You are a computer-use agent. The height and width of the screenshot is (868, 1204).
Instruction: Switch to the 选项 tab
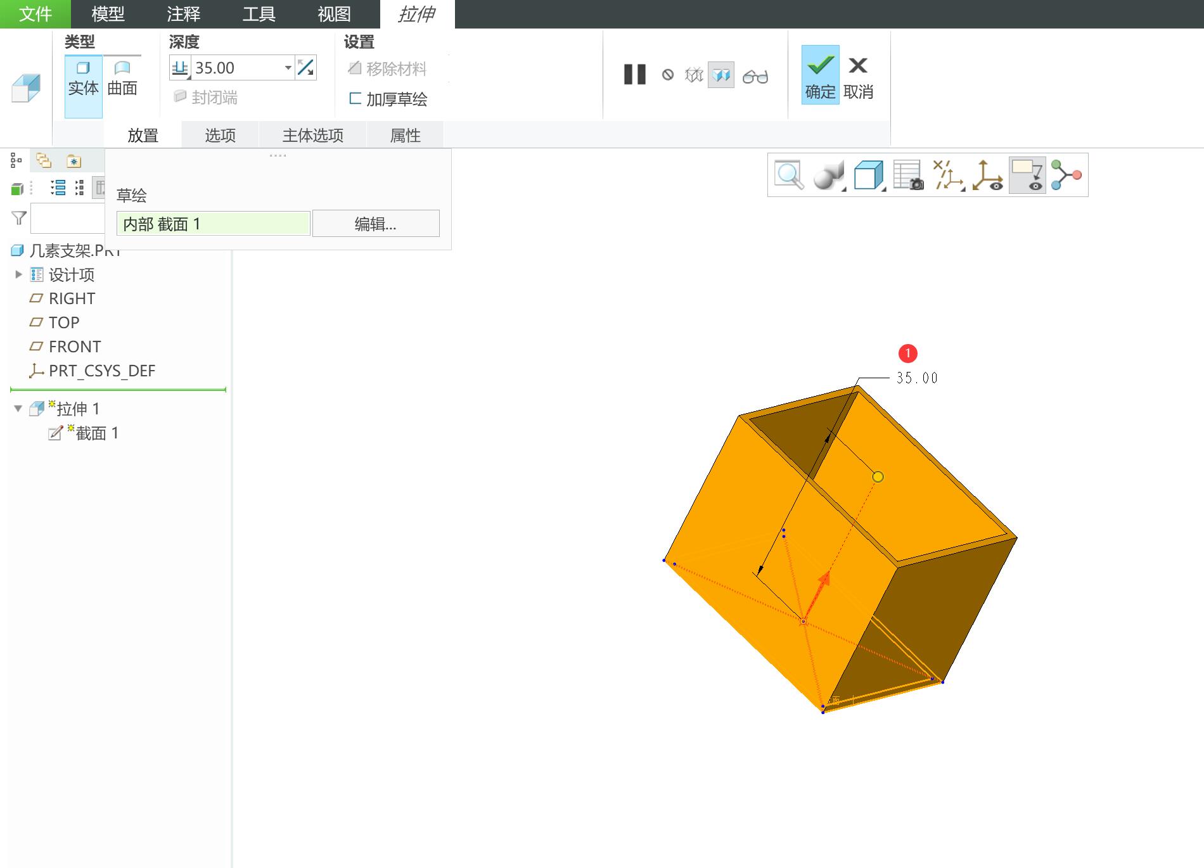point(221,135)
